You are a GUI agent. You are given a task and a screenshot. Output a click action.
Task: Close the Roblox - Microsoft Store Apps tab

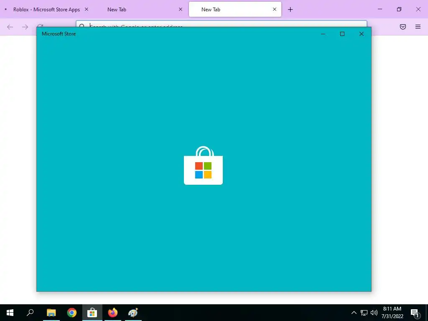pos(87,9)
